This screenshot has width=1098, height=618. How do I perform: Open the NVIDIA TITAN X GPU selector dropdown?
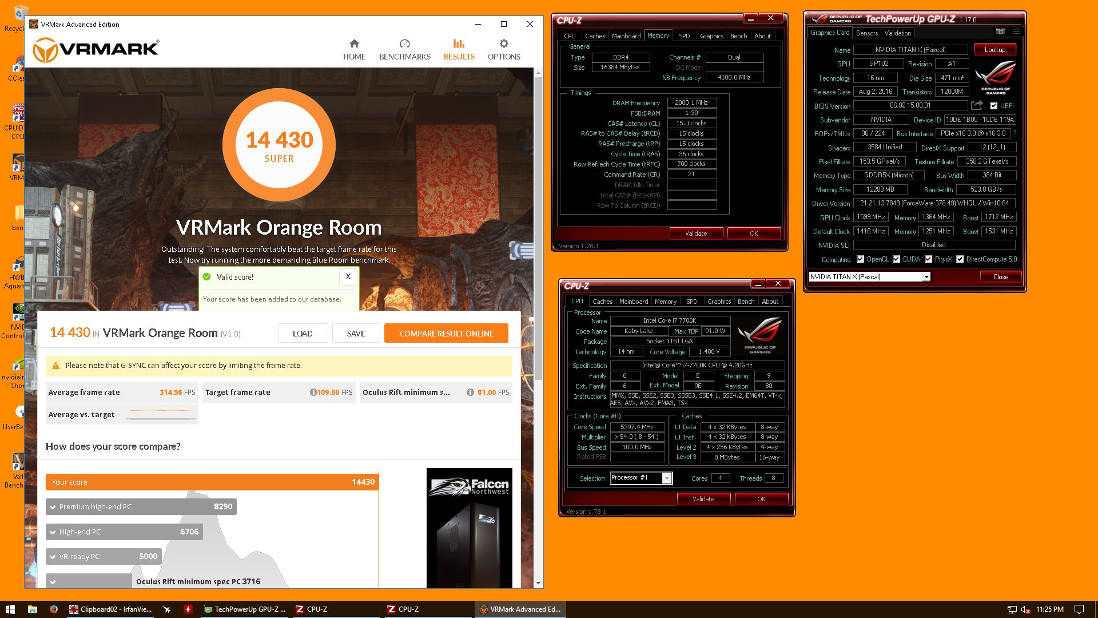[x=869, y=277]
